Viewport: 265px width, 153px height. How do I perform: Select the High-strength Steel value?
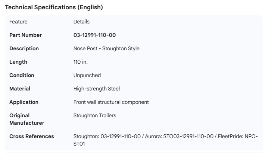coord(97,89)
